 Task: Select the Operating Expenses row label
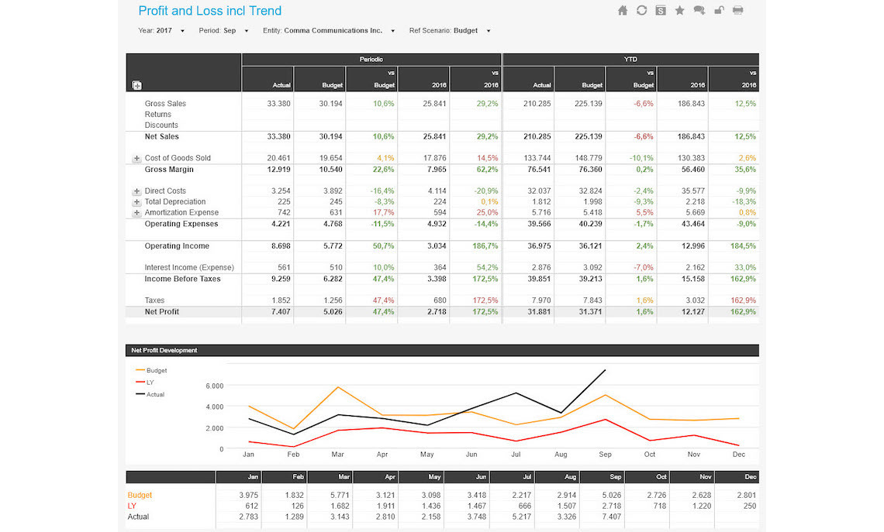tap(181, 224)
